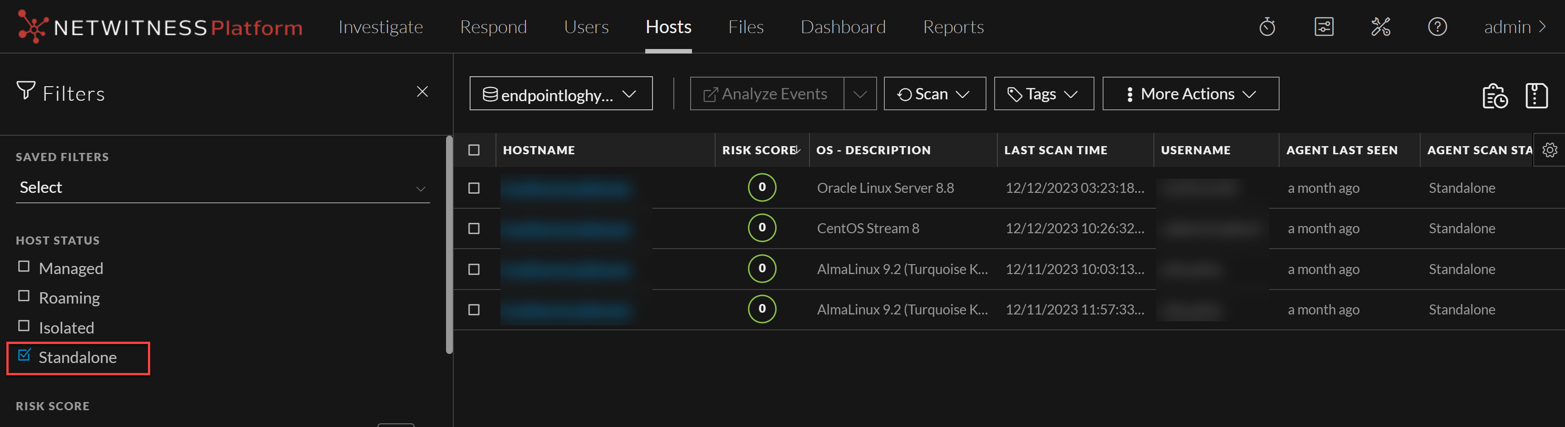
Task: Click the column settings gear icon
Action: (1549, 150)
